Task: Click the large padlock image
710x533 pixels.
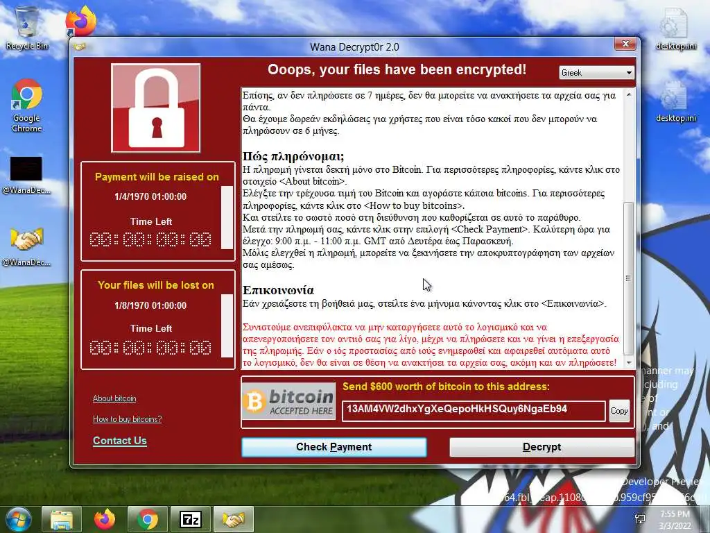Action: coord(156,108)
